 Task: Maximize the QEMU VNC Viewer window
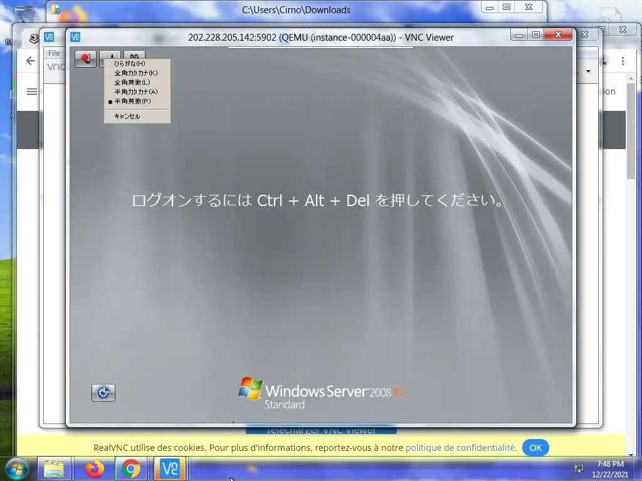tap(535, 35)
